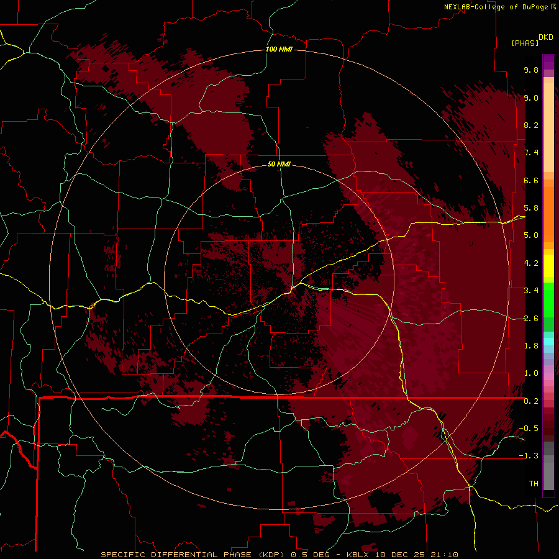Click the 5.8 value on the legend
Viewport: 559px width, 559px height.
[531, 208]
